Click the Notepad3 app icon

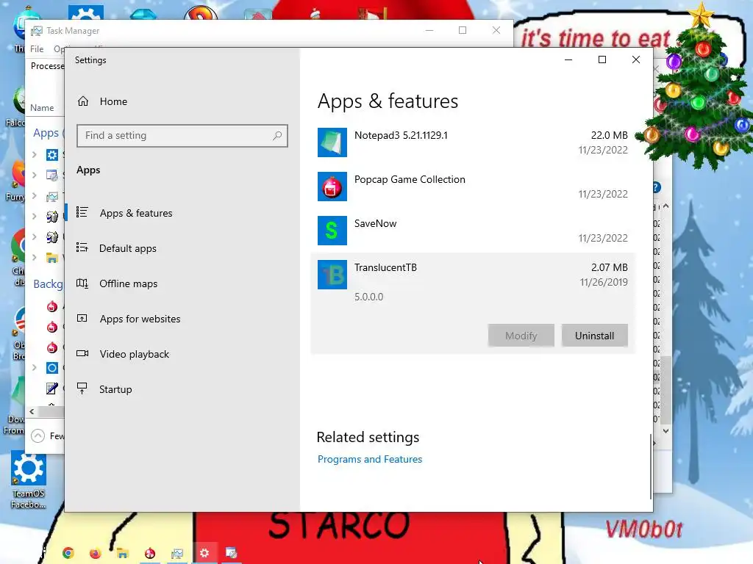332,142
